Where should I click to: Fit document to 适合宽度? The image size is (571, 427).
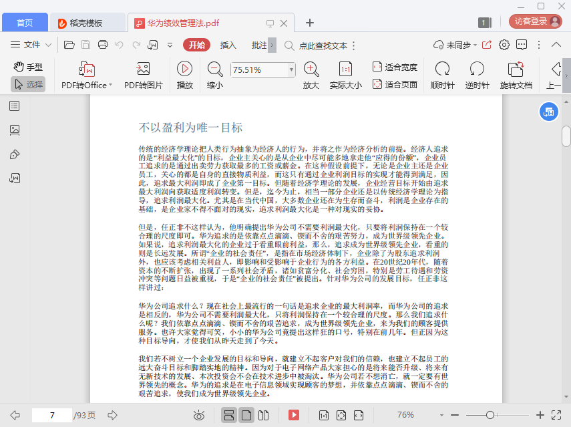click(x=395, y=67)
